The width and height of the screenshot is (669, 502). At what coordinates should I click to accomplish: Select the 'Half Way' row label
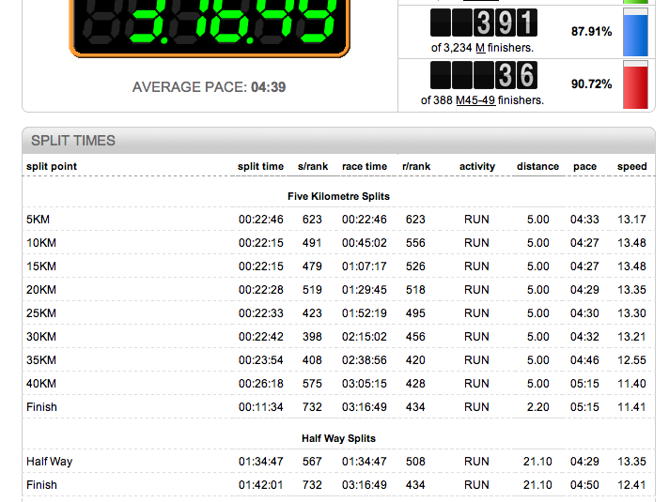coord(49,462)
